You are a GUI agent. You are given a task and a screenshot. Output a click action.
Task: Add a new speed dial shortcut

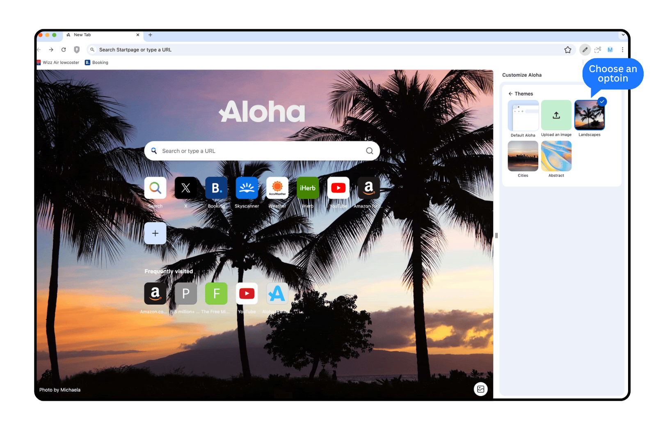point(155,233)
